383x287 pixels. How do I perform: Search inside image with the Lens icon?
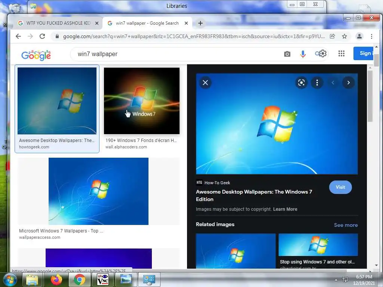[x=301, y=83]
